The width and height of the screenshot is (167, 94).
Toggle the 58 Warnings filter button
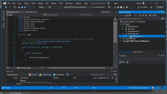point(45,75)
